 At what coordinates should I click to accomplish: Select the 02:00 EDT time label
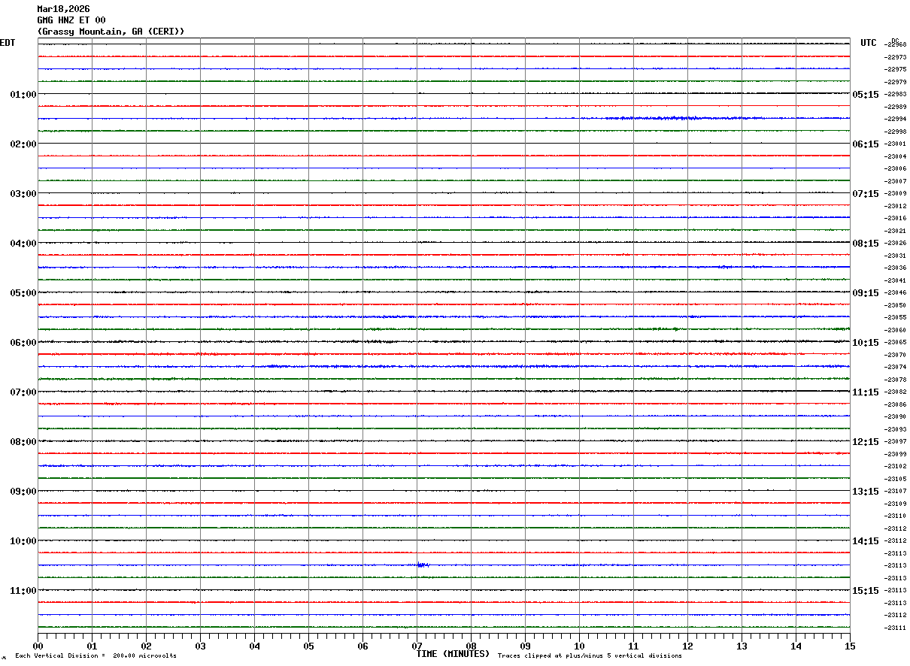coord(23,144)
